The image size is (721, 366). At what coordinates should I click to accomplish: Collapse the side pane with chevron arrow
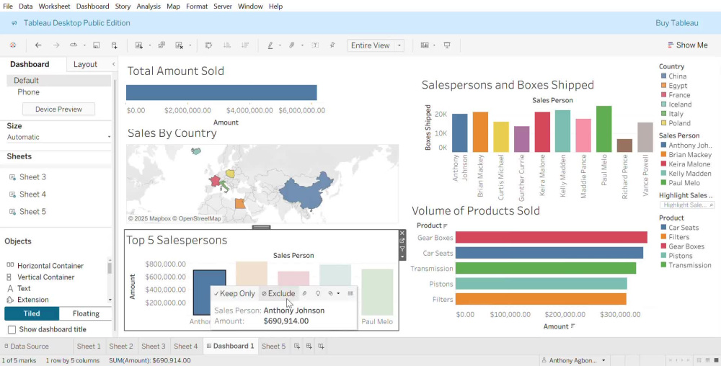113,64
